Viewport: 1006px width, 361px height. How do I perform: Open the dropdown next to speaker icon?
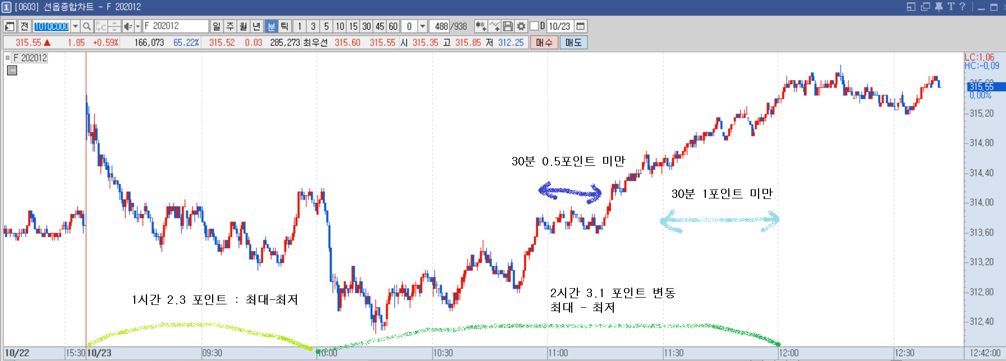click(138, 26)
